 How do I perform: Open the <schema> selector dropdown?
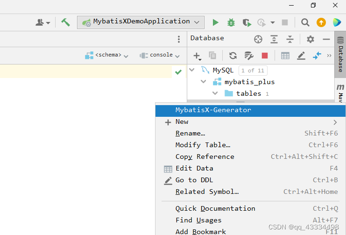[106, 55]
